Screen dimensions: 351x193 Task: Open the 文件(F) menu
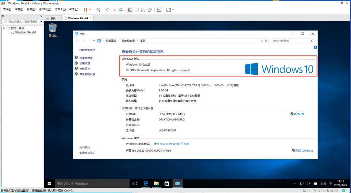(x=7, y=9)
